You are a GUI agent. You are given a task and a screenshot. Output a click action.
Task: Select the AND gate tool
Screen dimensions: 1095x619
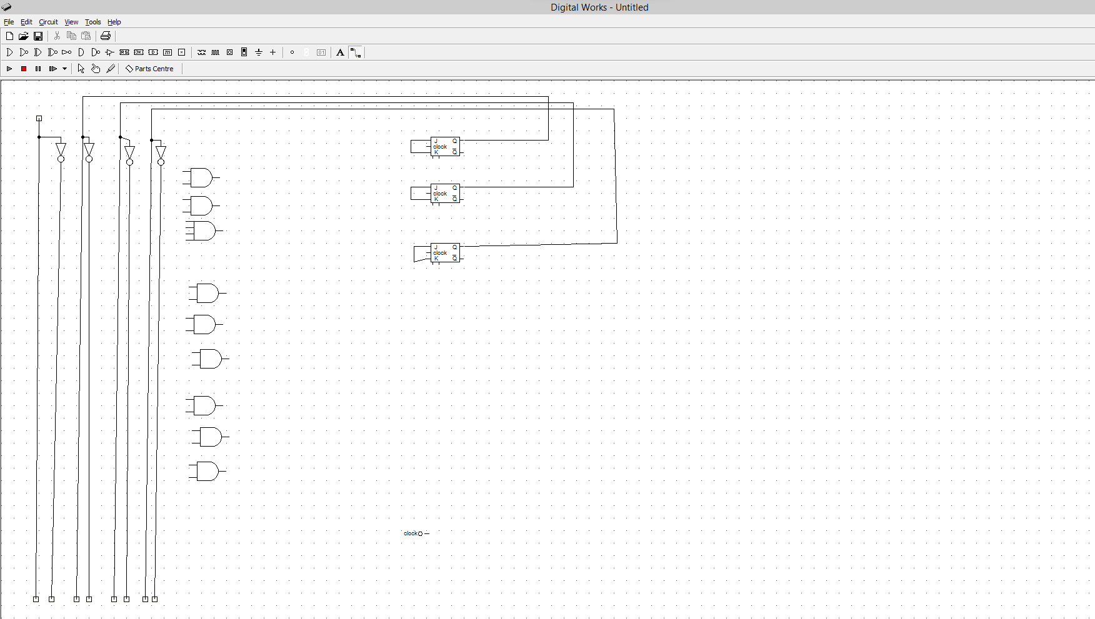9,52
